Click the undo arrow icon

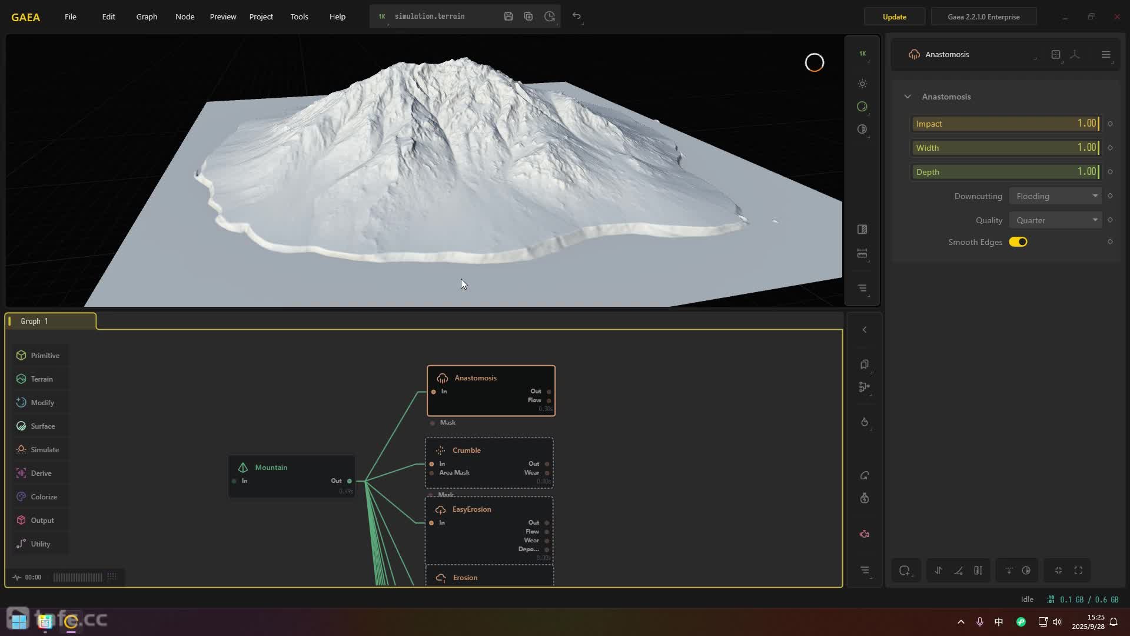click(577, 16)
